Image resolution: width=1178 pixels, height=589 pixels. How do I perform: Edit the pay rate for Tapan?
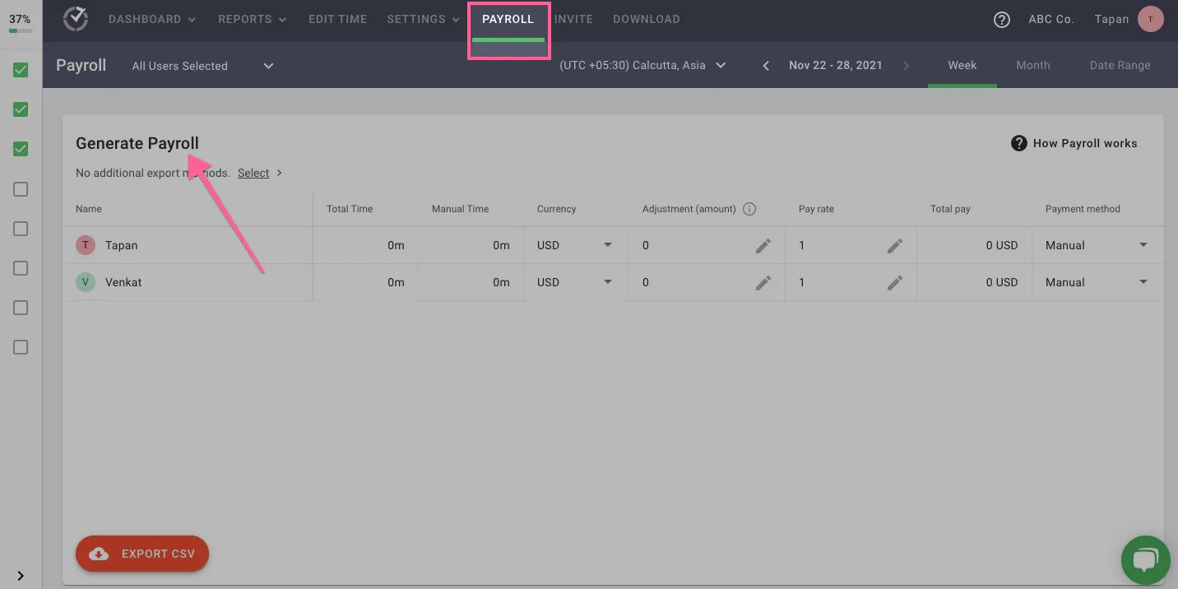(895, 245)
